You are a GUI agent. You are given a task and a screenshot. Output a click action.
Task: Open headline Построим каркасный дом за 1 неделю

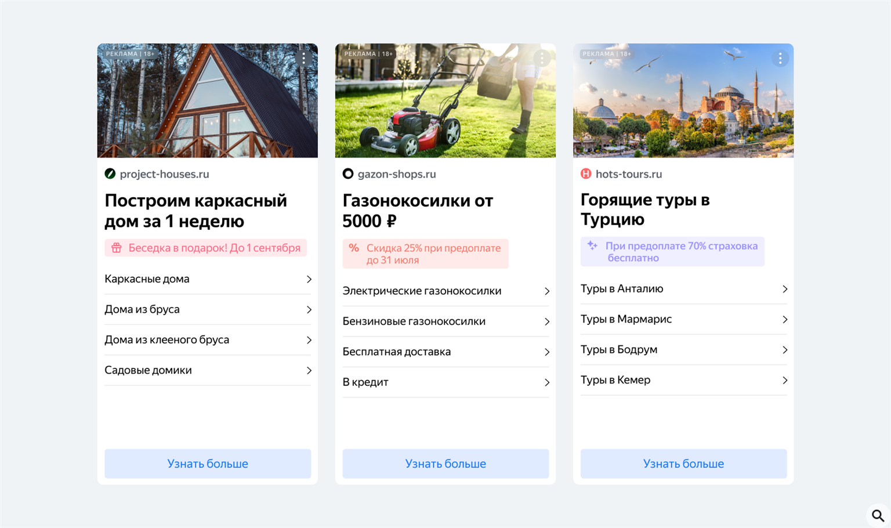click(196, 211)
